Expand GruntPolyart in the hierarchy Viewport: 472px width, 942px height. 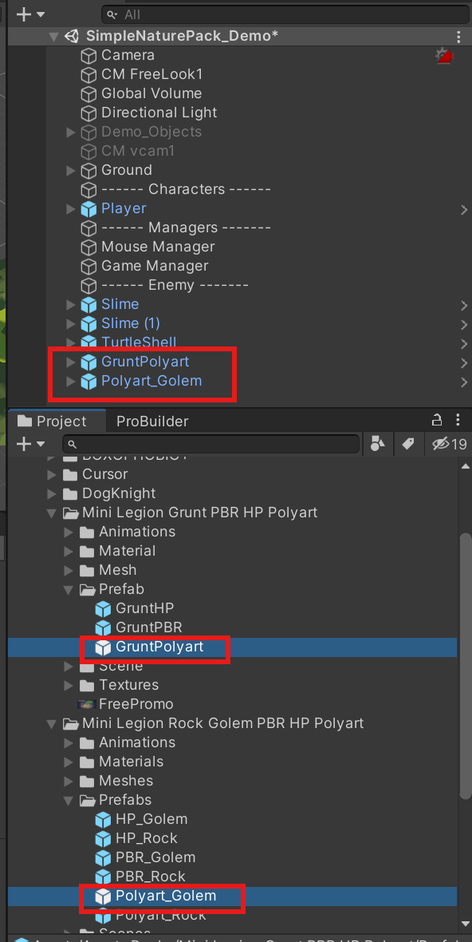71,362
